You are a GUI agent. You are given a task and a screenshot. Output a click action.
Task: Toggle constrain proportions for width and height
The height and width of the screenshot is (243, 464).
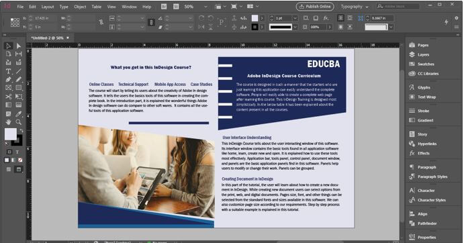tap(101, 22)
